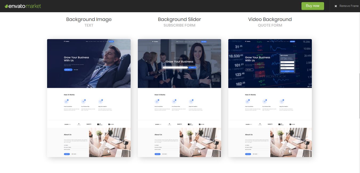Open the select dropdown in the Get a Quote form

(x=287, y=68)
